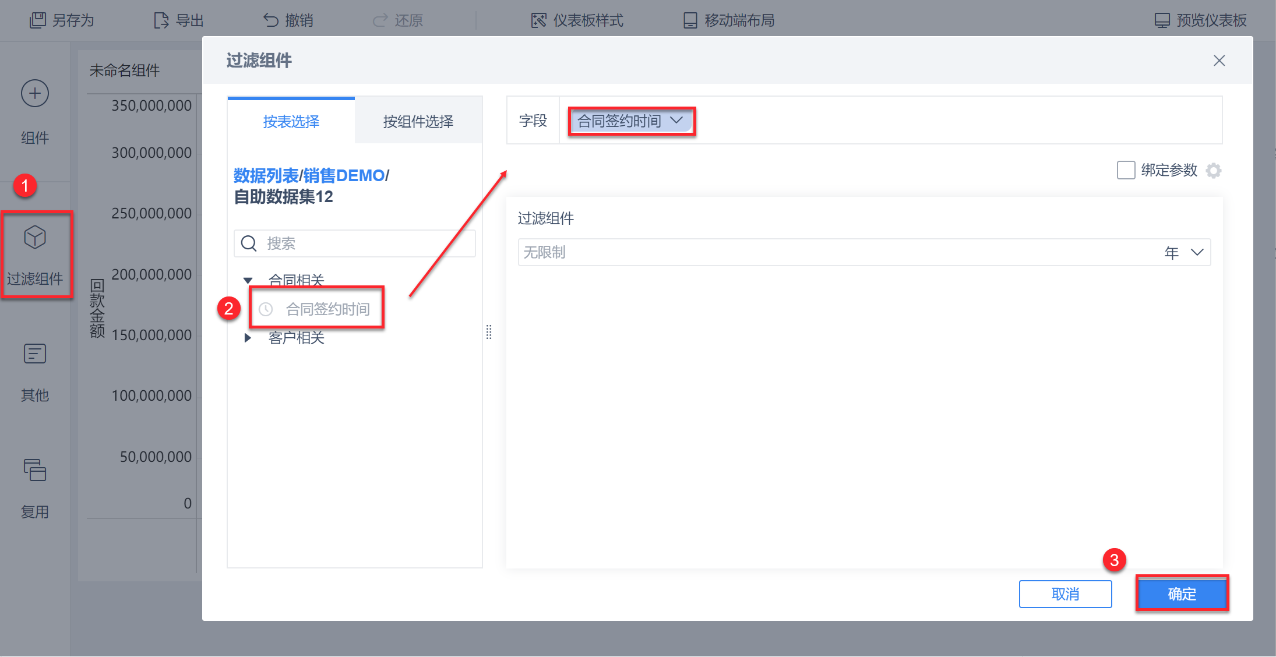The height and width of the screenshot is (657, 1276).
Task: Expand the 客户相关 tree node
Action: point(248,338)
